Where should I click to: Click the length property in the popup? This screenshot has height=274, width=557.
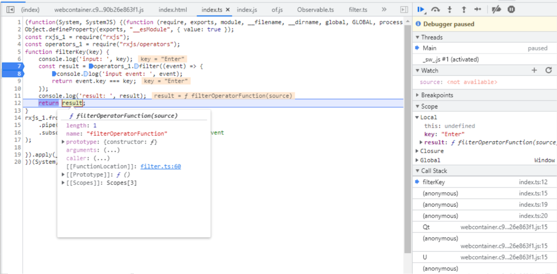[x=81, y=126]
